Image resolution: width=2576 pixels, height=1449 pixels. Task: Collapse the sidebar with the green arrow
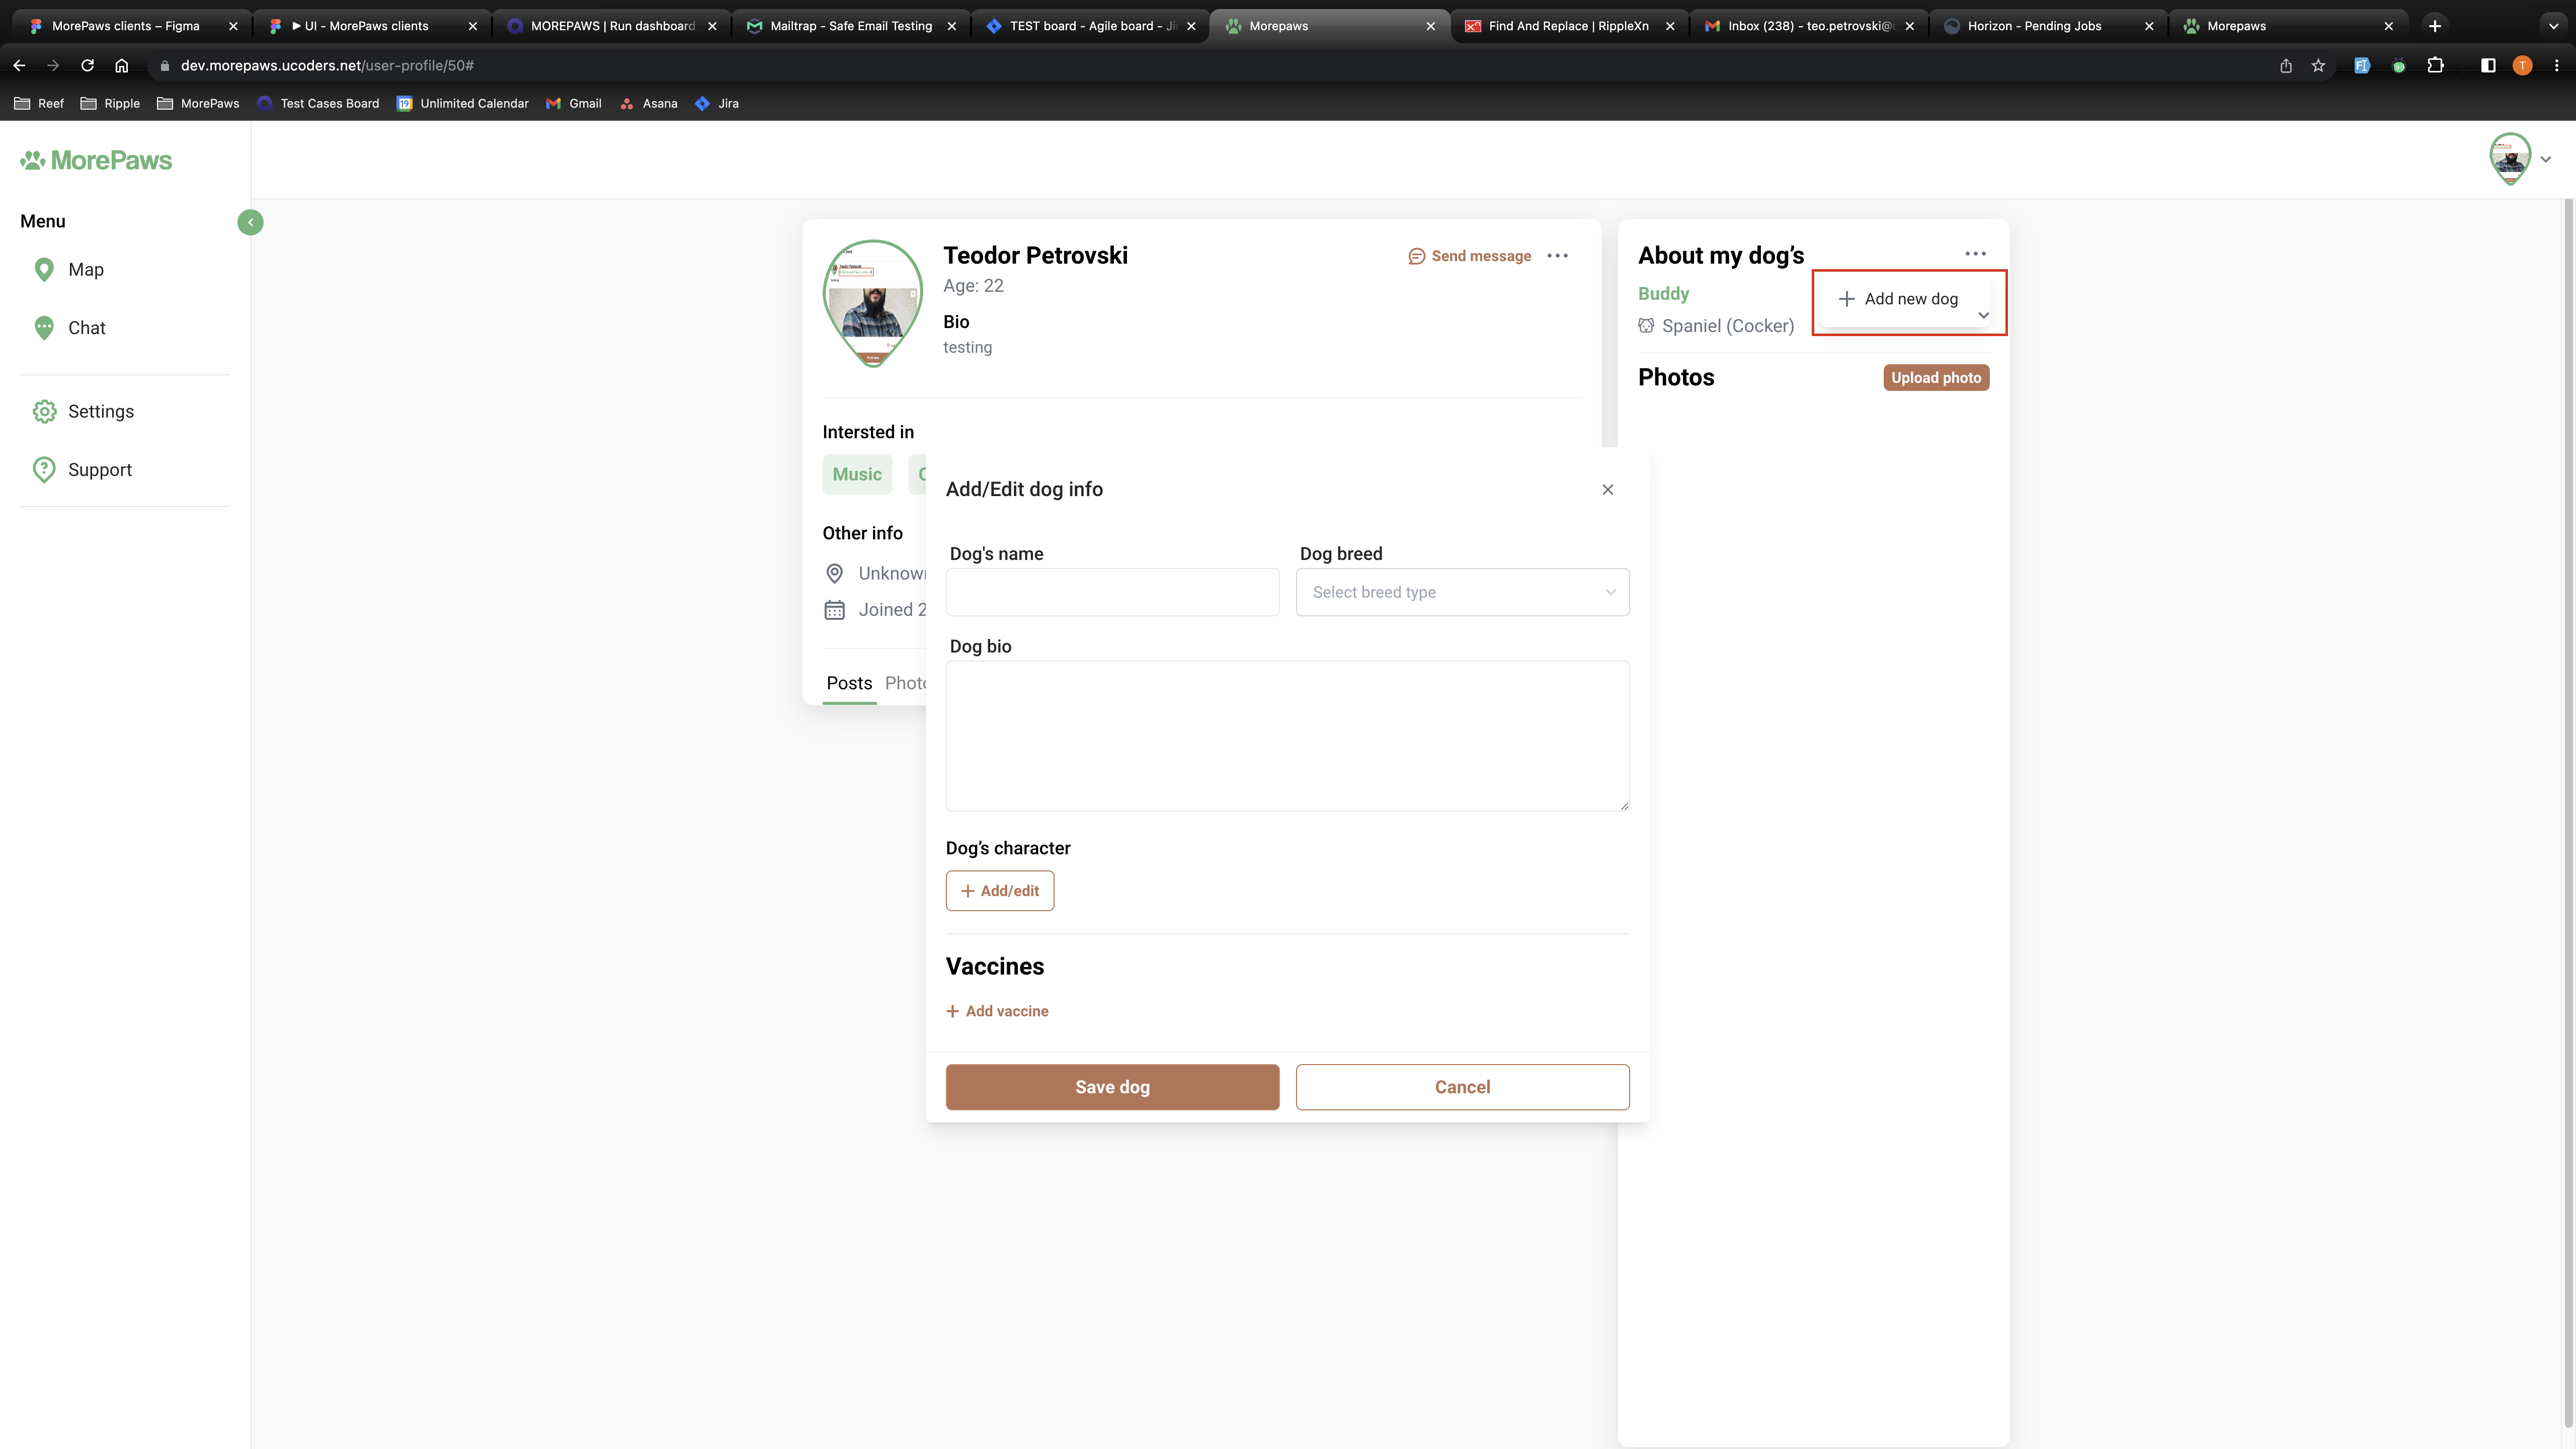pyautogui.click(x=250, y=222)
